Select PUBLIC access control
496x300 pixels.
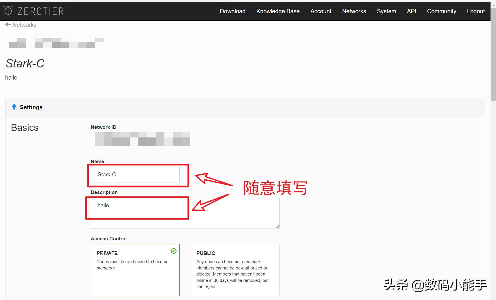click(235, 269)
